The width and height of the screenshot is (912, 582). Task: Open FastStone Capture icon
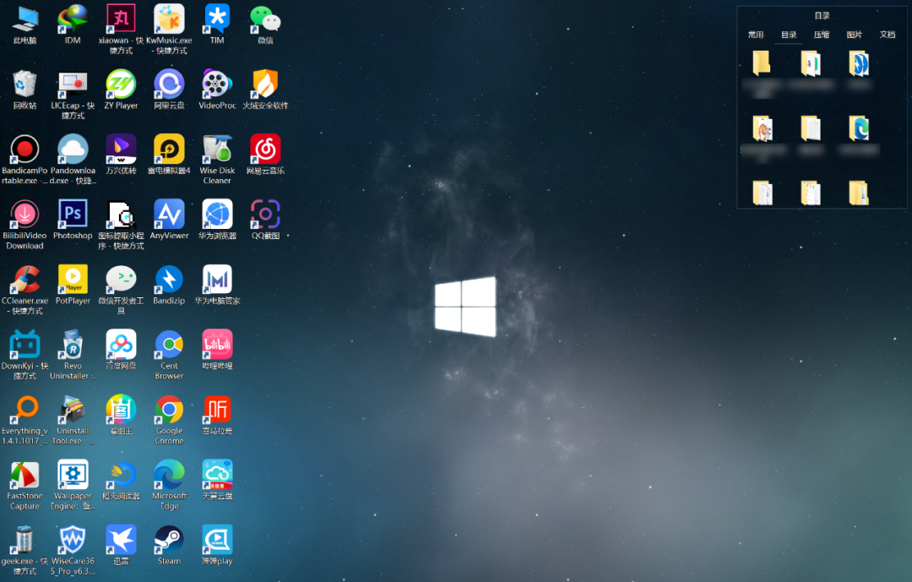[25, 476]
